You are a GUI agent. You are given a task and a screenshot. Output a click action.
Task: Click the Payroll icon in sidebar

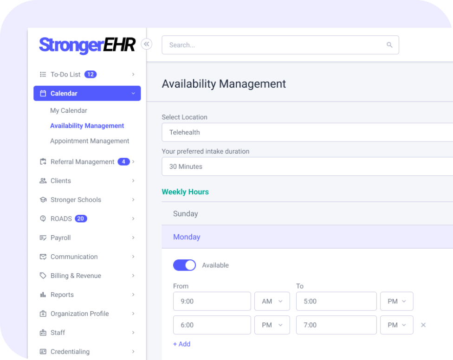[x=43, y=238]
